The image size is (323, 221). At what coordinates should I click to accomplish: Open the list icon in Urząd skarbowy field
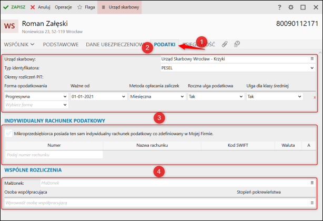pos(312,58)
